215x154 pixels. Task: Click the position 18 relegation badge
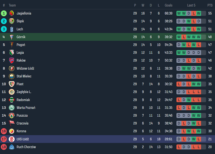click(x=4, y=147)
